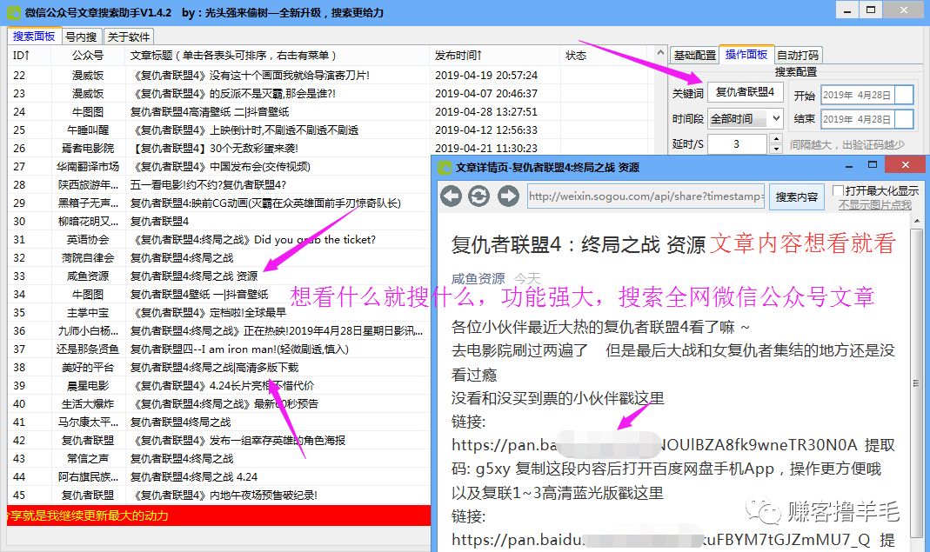
Task: Click publish time 2019-04-28 13:27:51
Action: pos(486,111)
